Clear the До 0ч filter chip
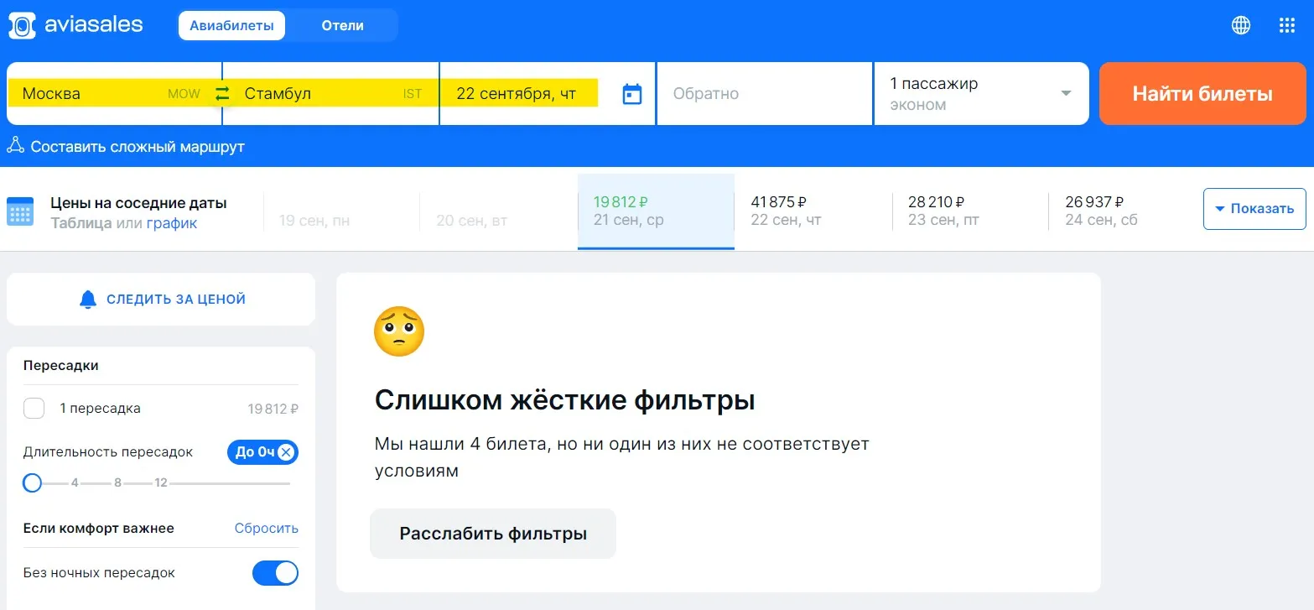1314x610 pixels. click(287, 451)
